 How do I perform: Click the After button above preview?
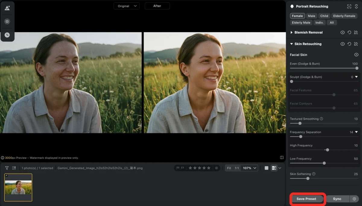pyautogui.click(x=157, y=6)
